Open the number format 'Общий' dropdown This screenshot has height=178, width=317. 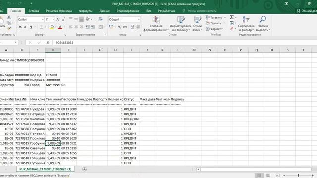click(x=139, y=19)
